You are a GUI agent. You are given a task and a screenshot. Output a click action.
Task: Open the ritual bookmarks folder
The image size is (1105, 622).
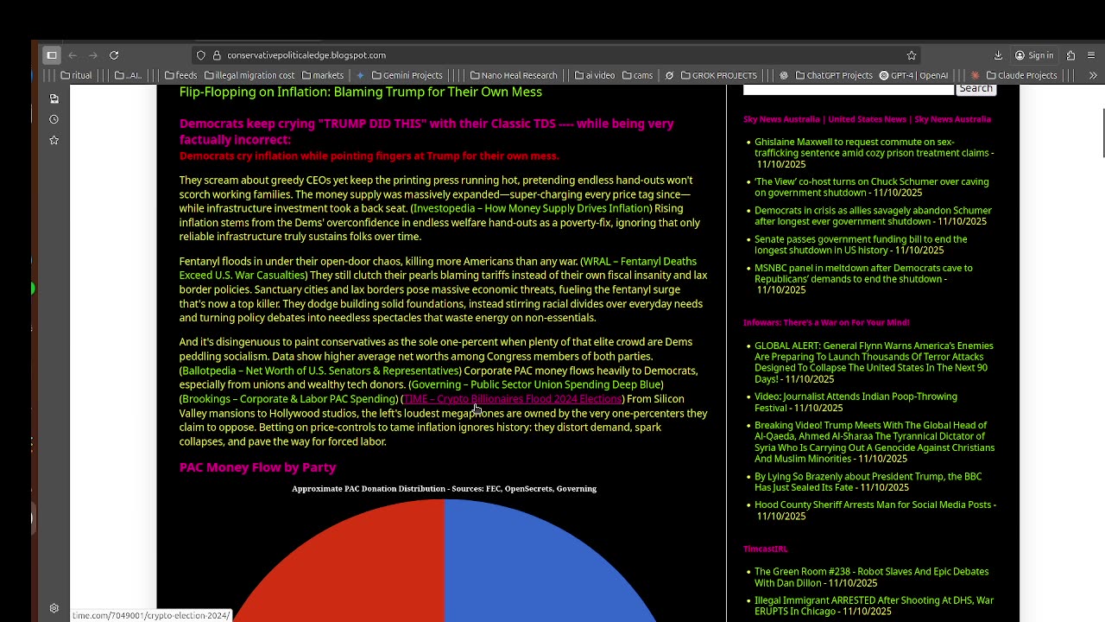(x=76, y=75)
